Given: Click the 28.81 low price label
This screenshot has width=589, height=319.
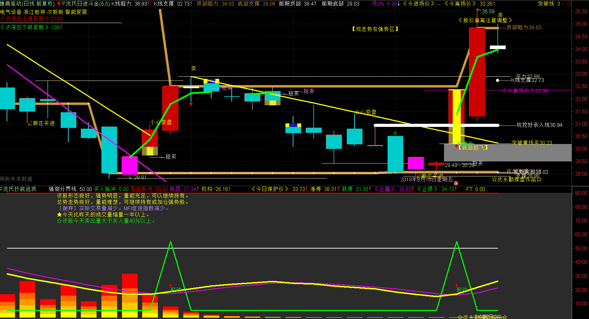Looking at the screenshot, I should coord(140,177).
